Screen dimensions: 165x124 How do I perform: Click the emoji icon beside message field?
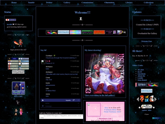[43, 106]
